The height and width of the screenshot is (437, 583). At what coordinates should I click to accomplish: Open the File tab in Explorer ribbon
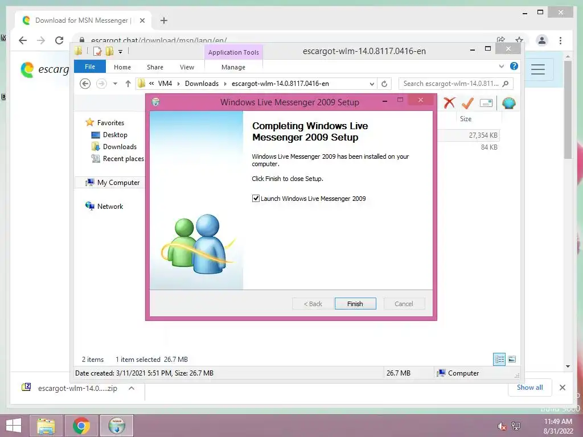click(x=90, y=67)
